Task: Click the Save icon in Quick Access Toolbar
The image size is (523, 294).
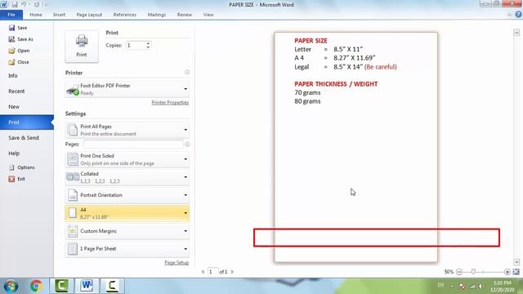Action: click(x=15, y=5)
